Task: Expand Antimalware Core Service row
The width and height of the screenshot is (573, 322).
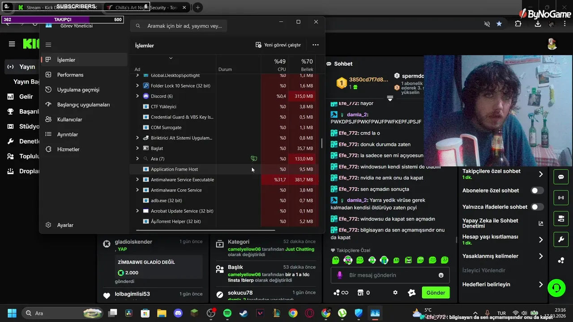Action: [137, 190]
